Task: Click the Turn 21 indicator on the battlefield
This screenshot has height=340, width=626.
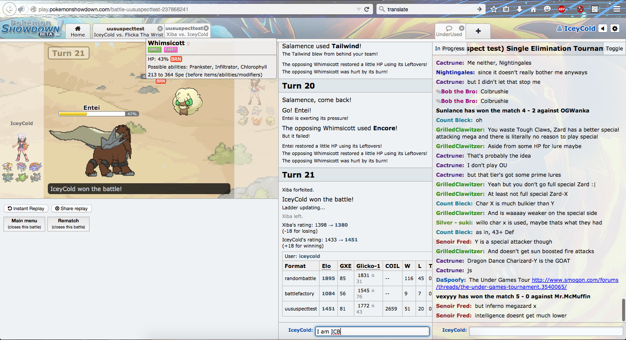Action: [68, 53]
